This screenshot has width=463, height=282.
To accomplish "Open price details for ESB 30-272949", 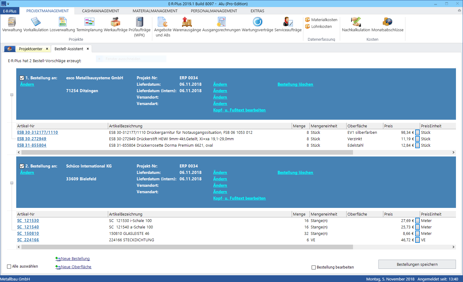I will (417, 139).
